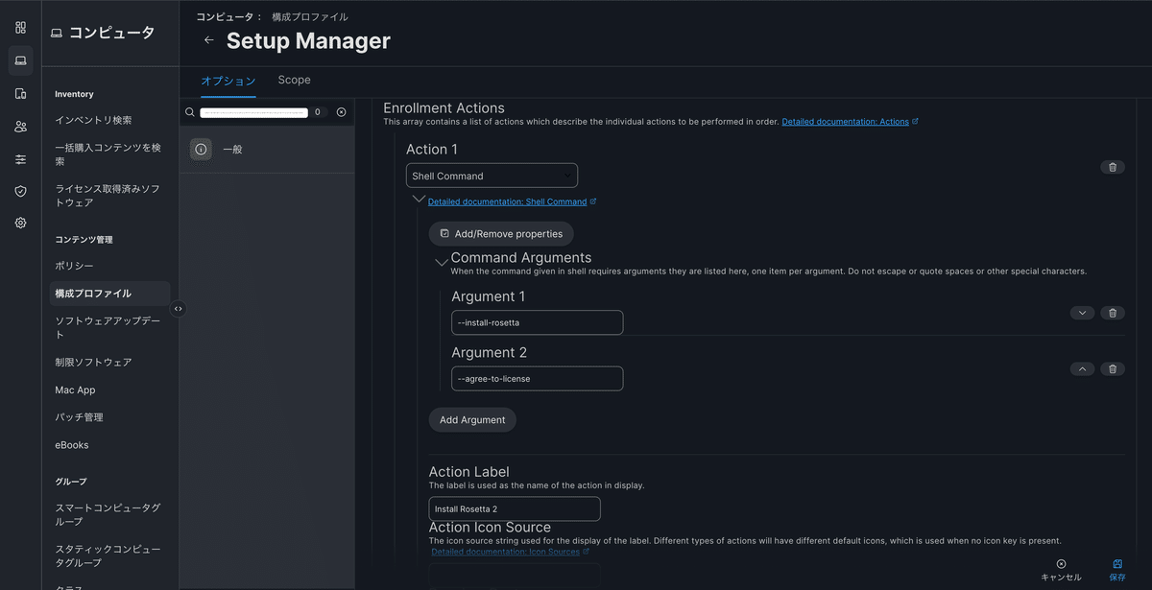Image resolution: width=1152 pixels, height=590 pixels.
Task: Collapse the Shell Command documentation disclosure arrow
Action: click(x=418, y=199)
